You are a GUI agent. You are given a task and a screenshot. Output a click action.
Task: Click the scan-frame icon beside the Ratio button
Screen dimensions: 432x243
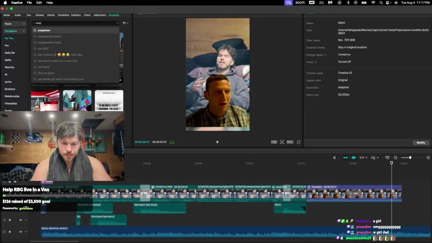coord(282,142)
